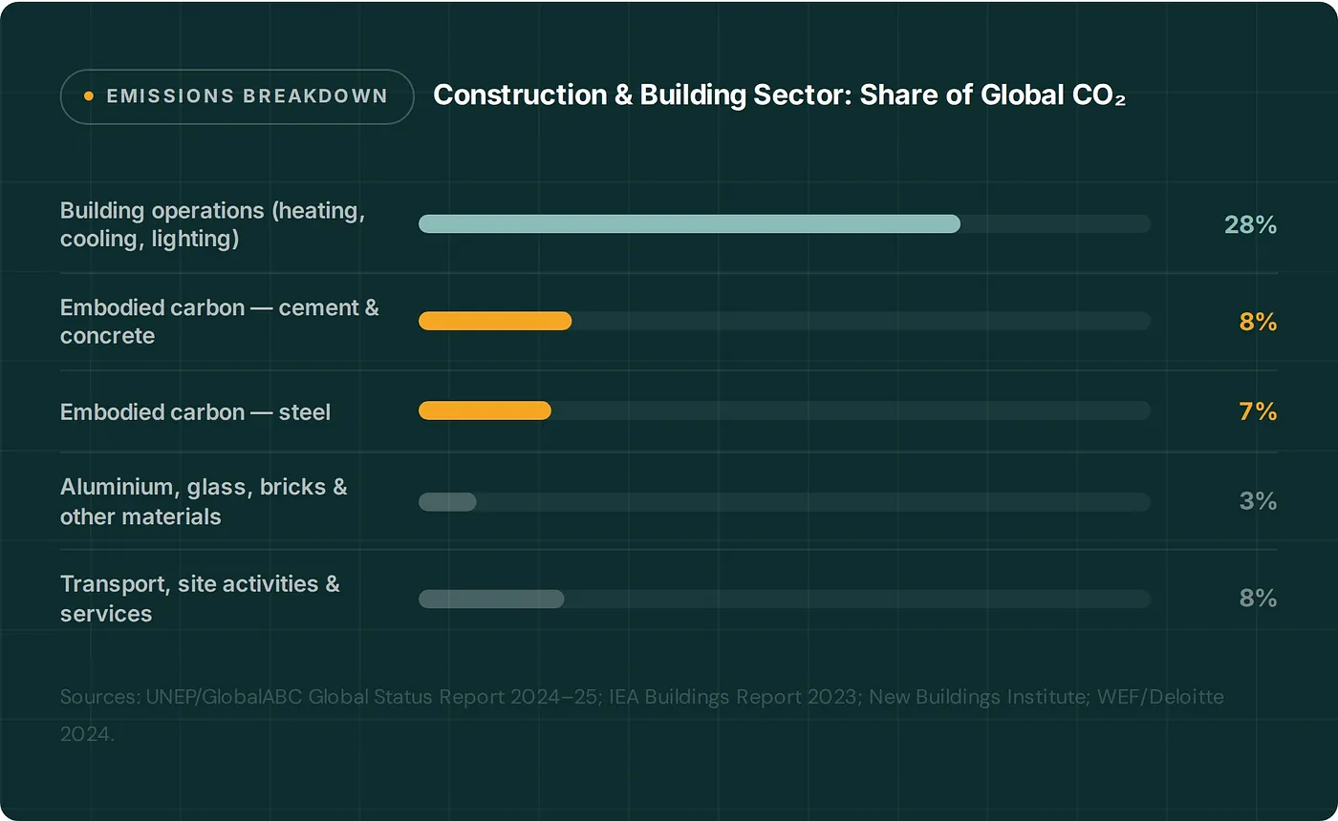Select the chart title heading
Viewport: 1338px width, 821px height.
[780, 95]
